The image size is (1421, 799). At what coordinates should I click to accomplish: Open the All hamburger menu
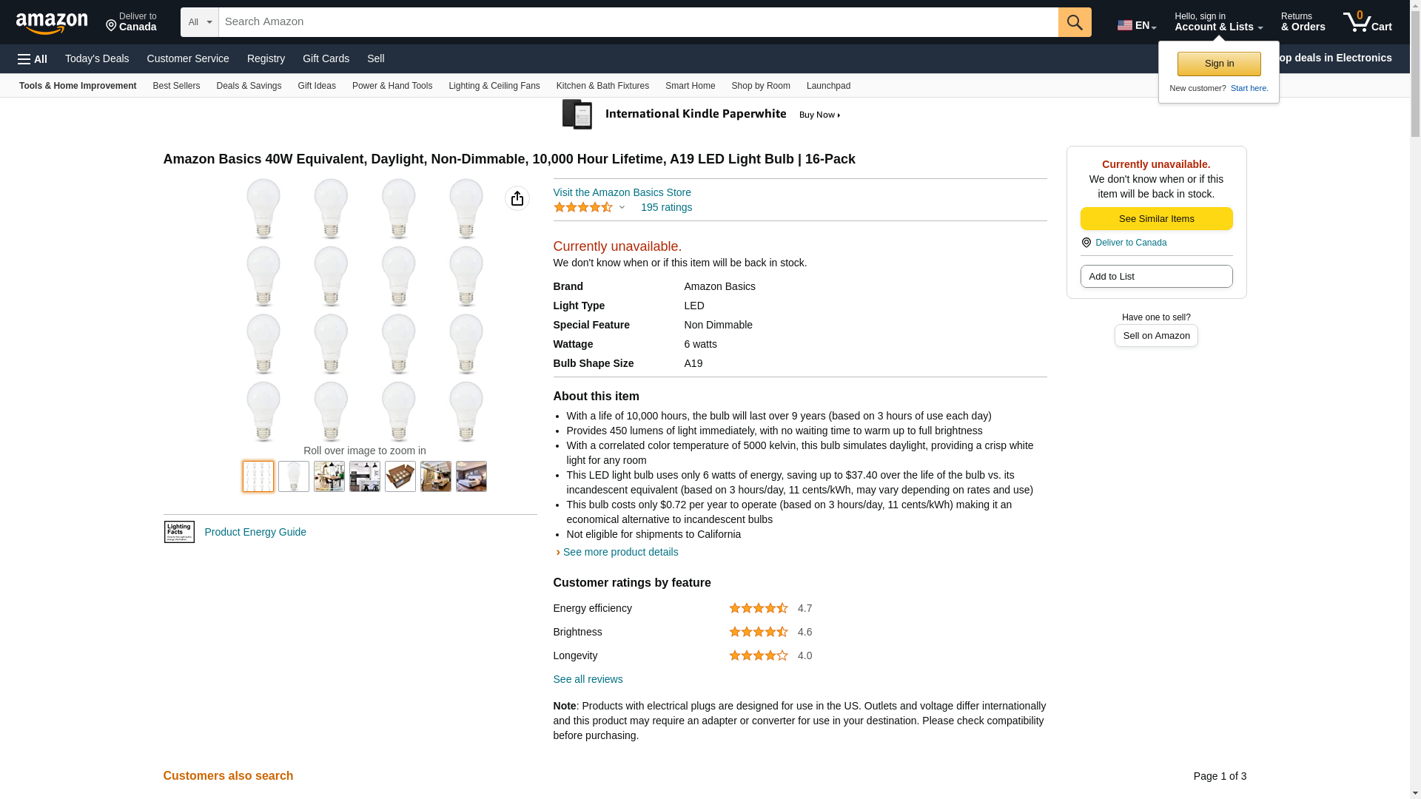click(x=33, y=59)
